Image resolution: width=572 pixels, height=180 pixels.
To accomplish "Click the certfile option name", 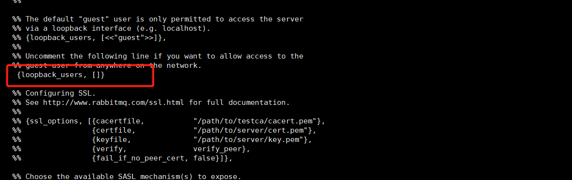I will coord(116,130).
